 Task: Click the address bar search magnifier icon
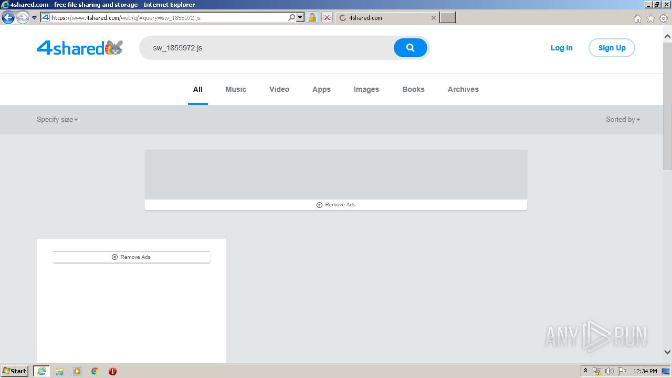(x=292, y=17)
